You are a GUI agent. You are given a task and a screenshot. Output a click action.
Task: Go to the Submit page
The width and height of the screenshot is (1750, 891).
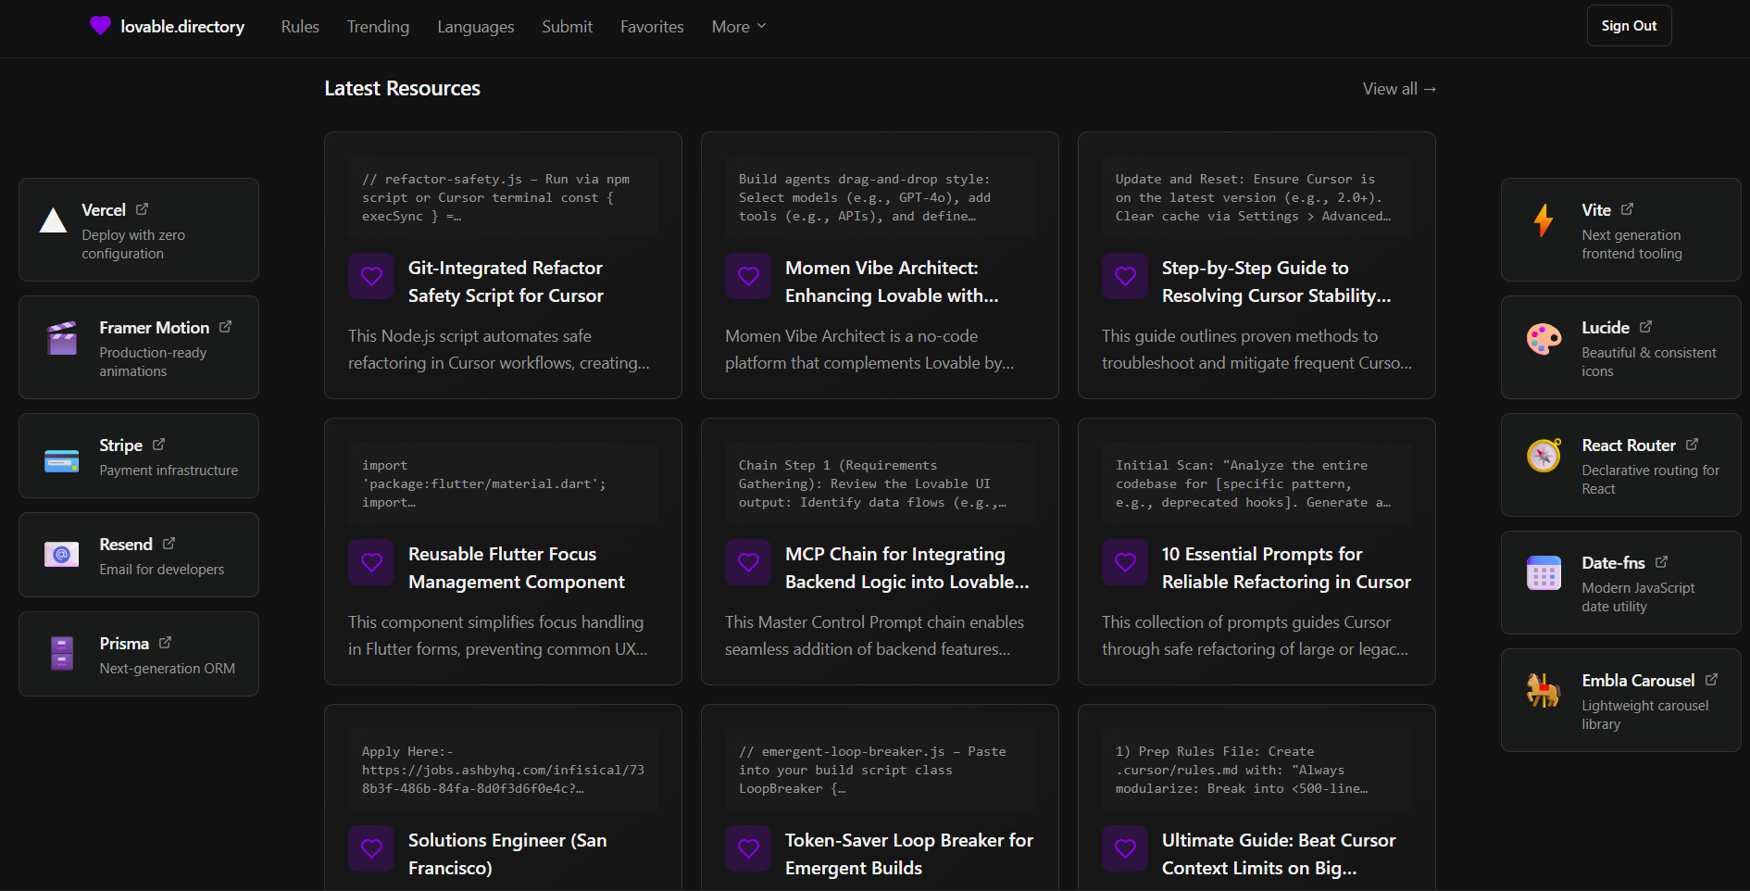(567, 27)
